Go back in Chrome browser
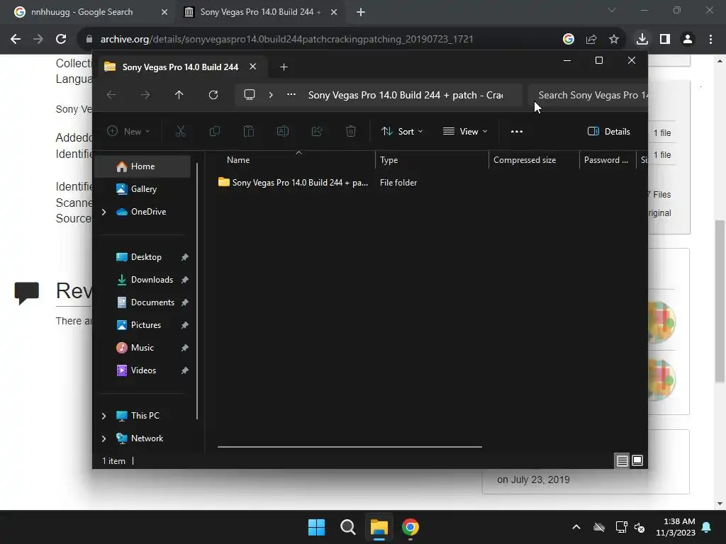The height and width of the screenshot is (544, 726). 16,40
